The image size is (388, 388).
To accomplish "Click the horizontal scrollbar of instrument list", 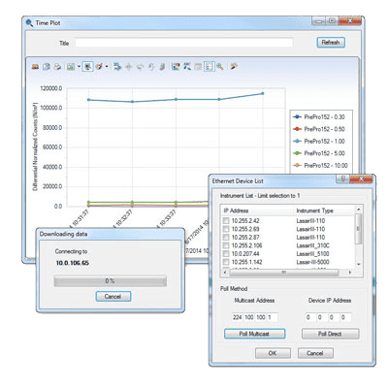I will [x=283, y=273].
